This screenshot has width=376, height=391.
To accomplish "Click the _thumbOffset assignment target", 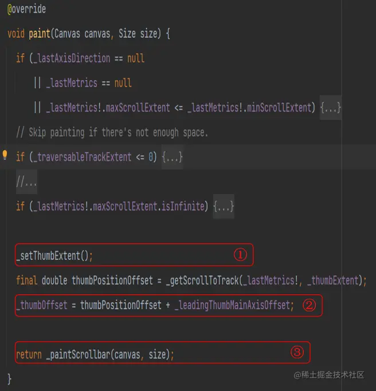I will pyautogui.click(x=41, y=305).
